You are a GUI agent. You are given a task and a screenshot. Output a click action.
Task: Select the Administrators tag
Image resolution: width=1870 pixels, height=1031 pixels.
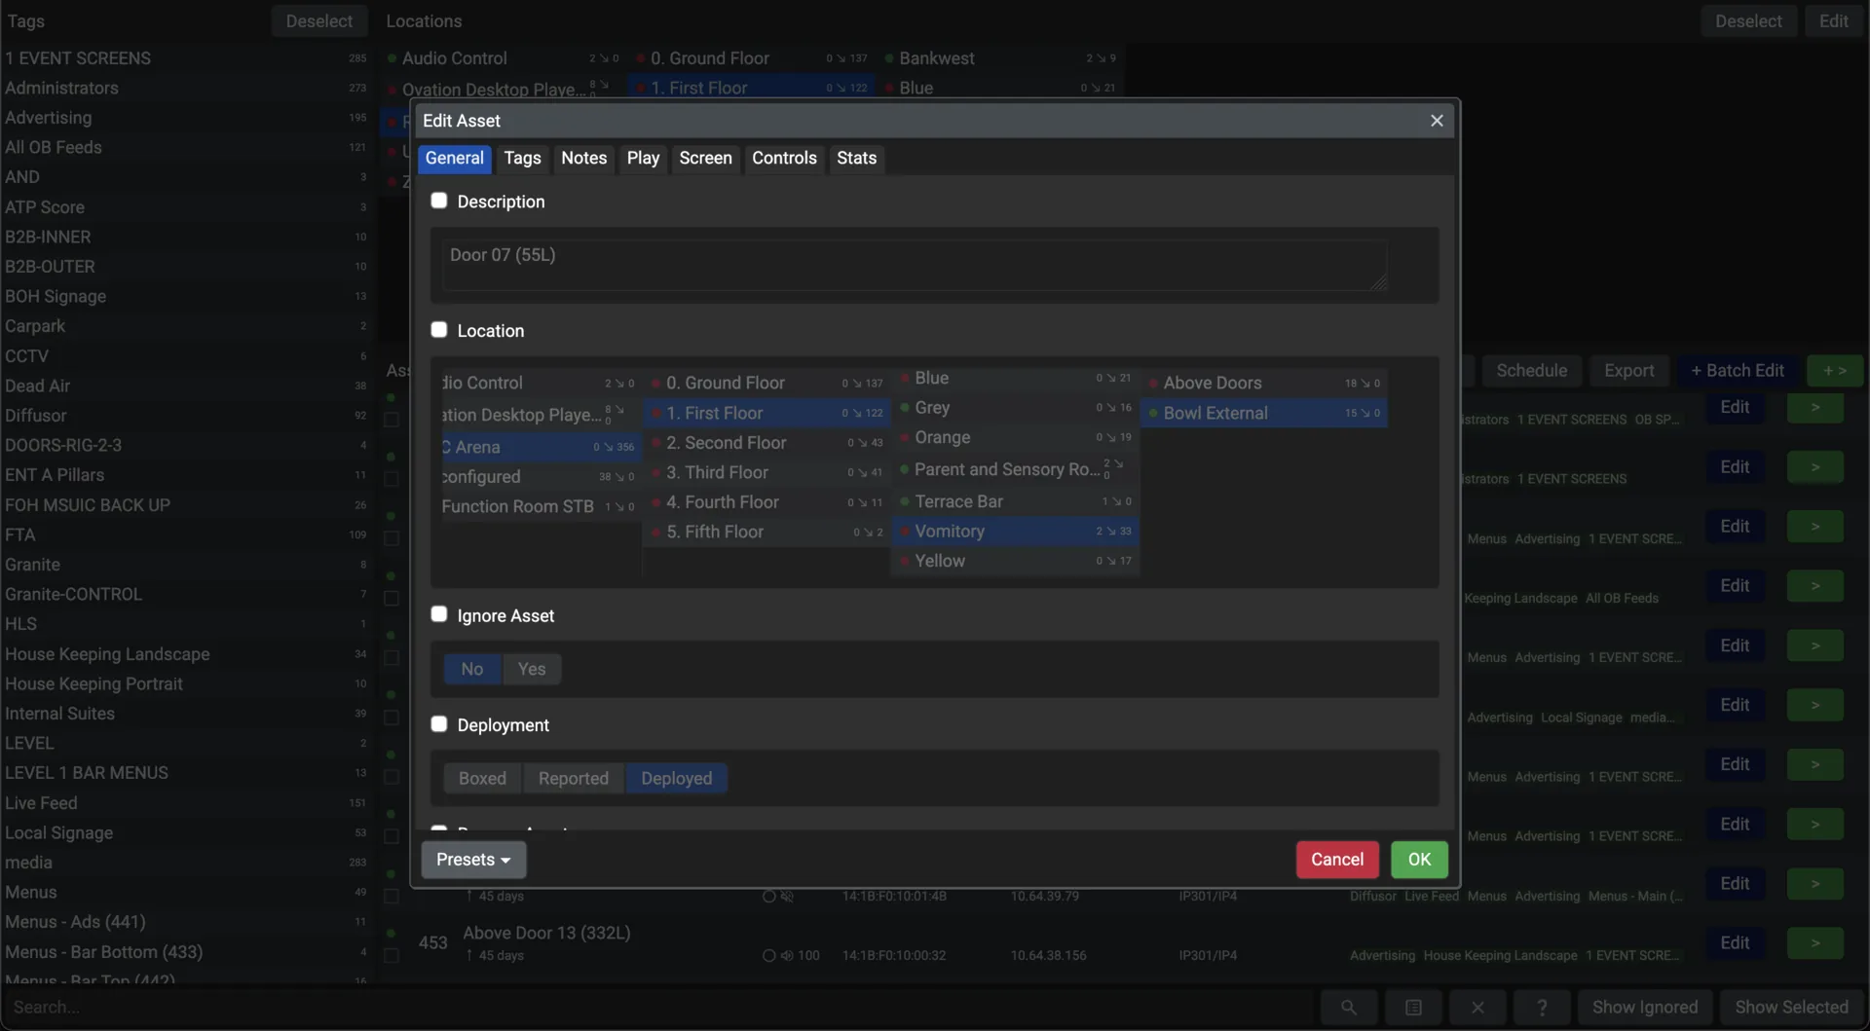pyautogui.click(x=185, y=88)
